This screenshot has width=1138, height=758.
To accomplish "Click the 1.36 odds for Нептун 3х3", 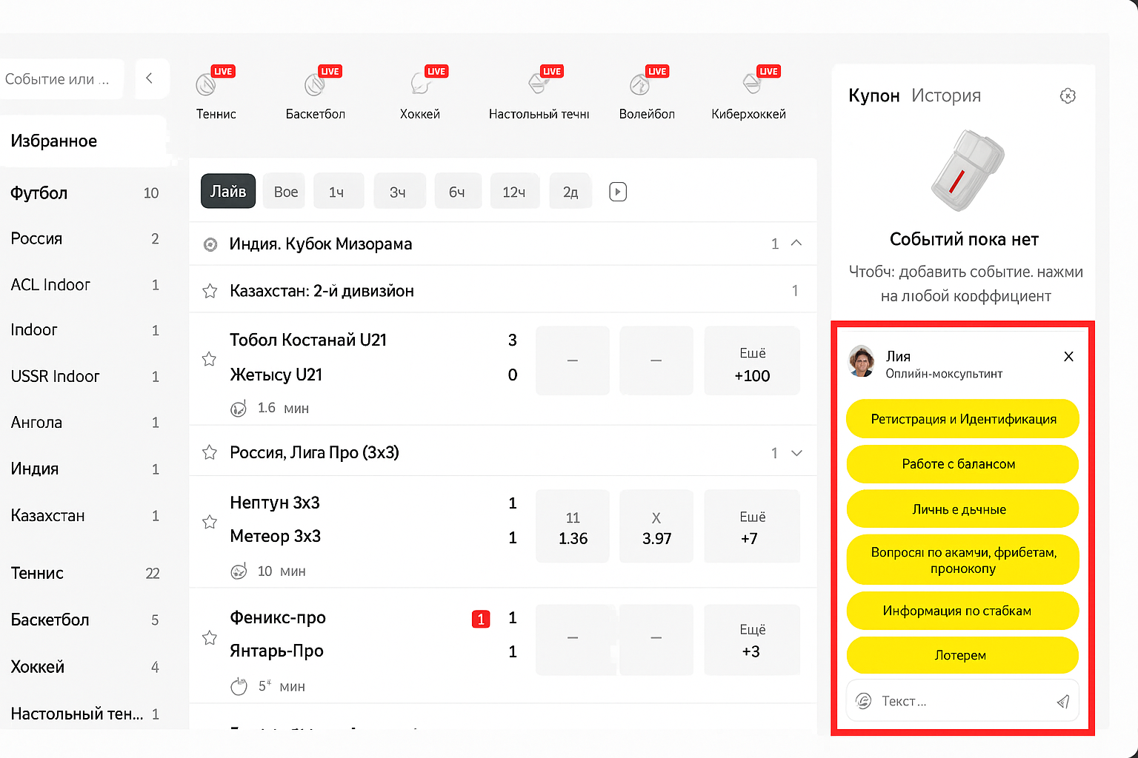I will [x=573, y=527].
